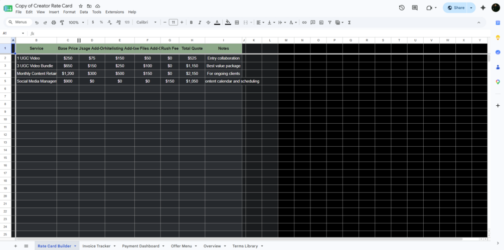Open the Share options dropdown arrow
This screenshot has width=504, height=250.
[x=471, y=8]
